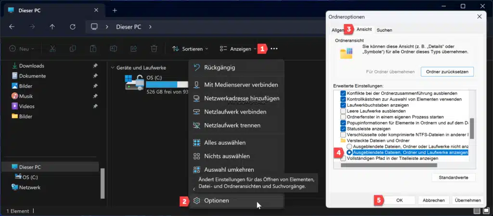Select the OS (C:) drive icon

(135, 83)
